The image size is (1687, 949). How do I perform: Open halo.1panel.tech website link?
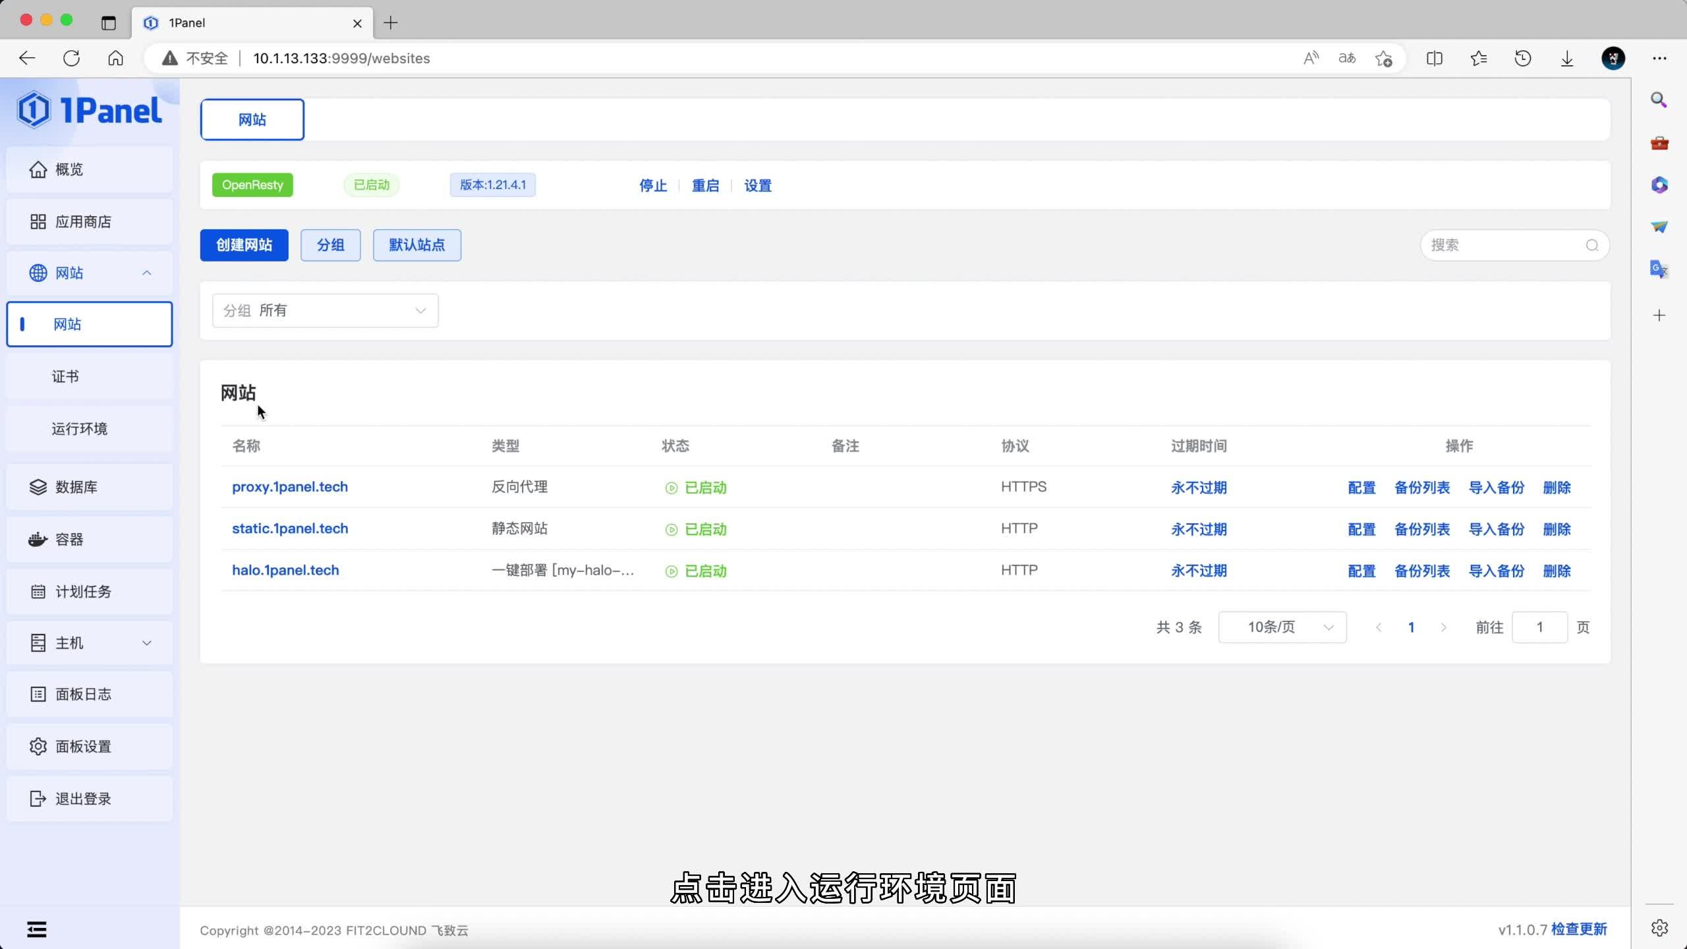point(285,570)
